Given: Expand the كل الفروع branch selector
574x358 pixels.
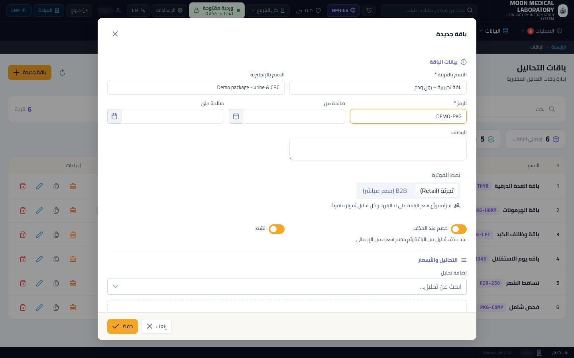Looking at the screenshot, I should (267, 10).
